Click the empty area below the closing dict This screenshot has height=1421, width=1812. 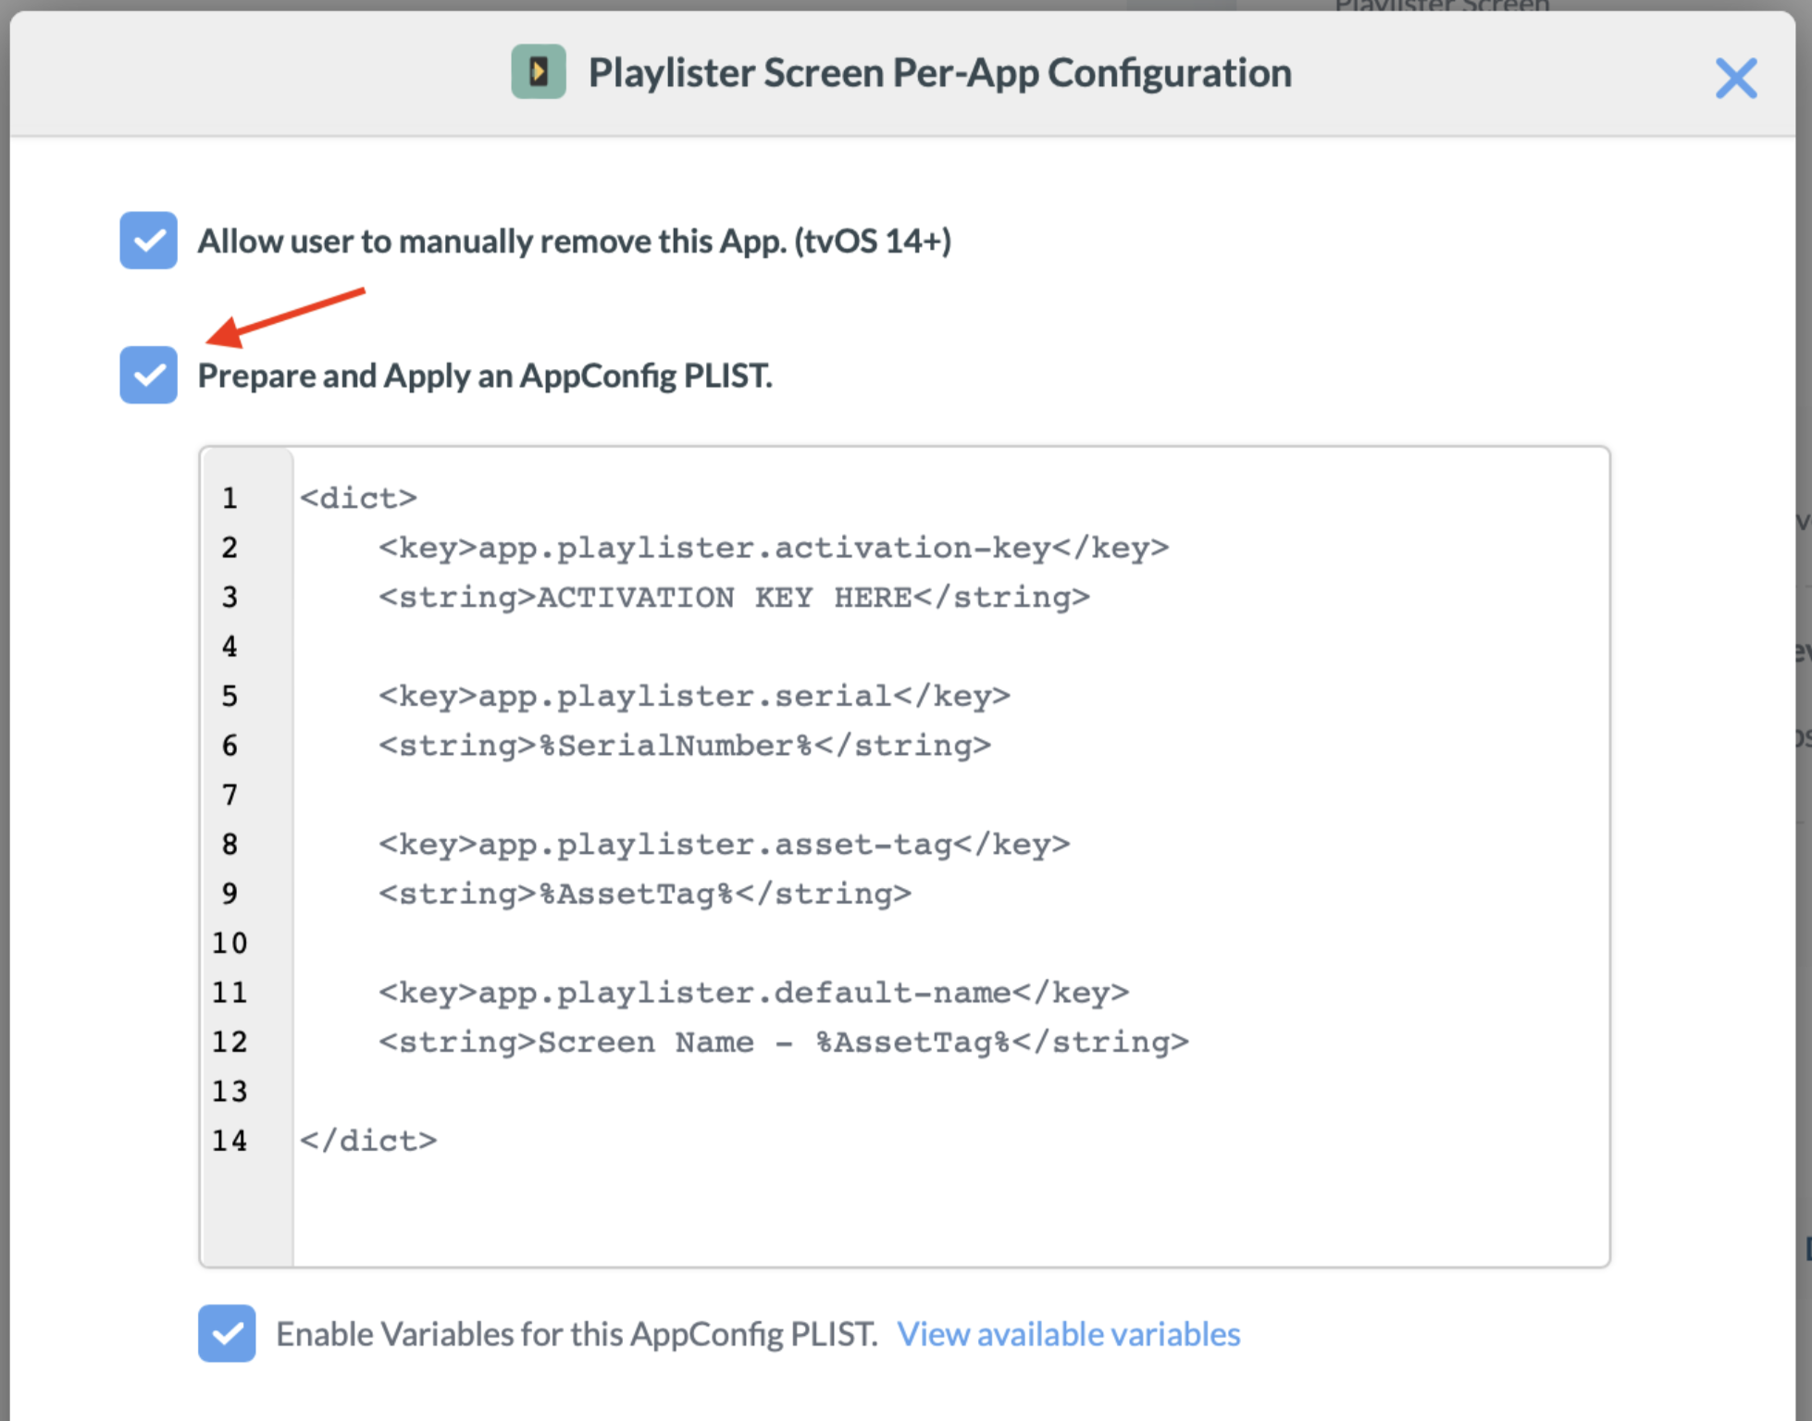[x=951, y=1212]
